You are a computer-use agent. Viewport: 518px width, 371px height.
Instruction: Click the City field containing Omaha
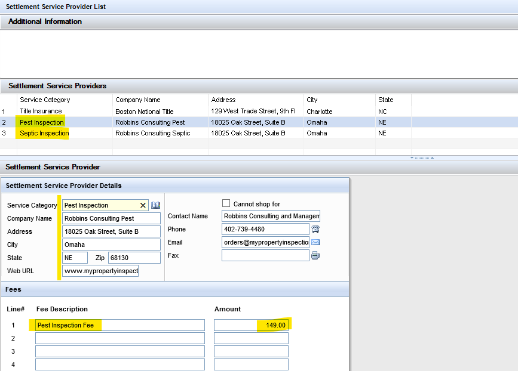click(x=111, y=245)
